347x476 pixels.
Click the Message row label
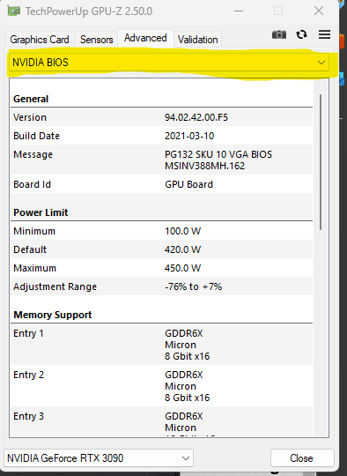[33, 154]
